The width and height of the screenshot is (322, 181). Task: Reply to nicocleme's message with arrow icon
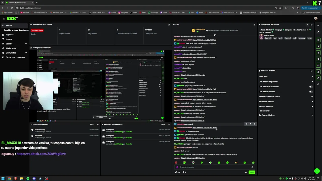(x=246, y=124)
